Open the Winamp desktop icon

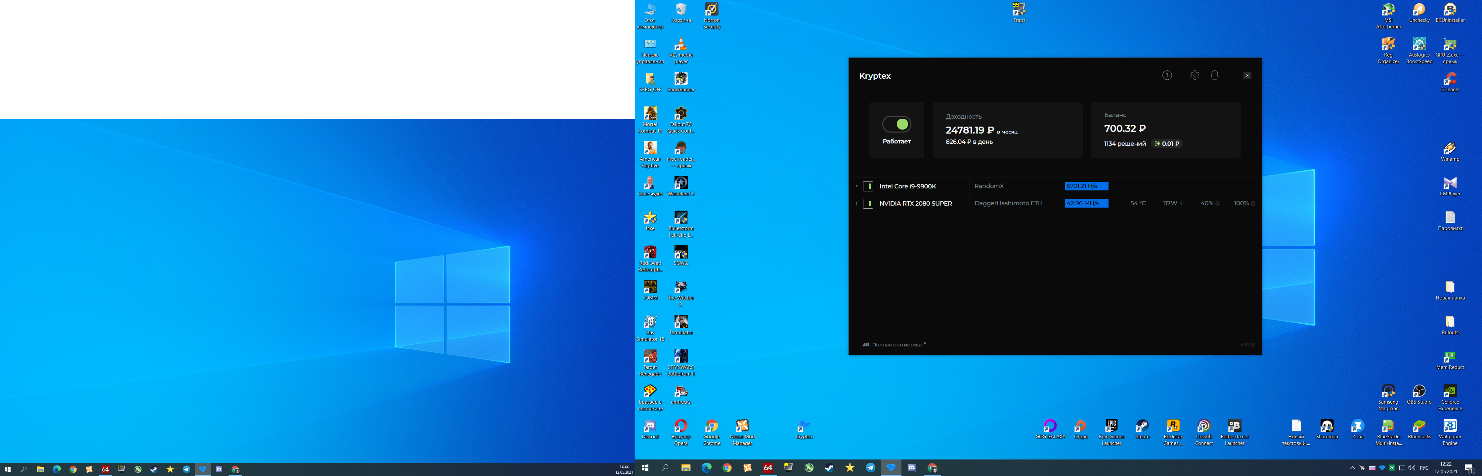pos(1450,152)
